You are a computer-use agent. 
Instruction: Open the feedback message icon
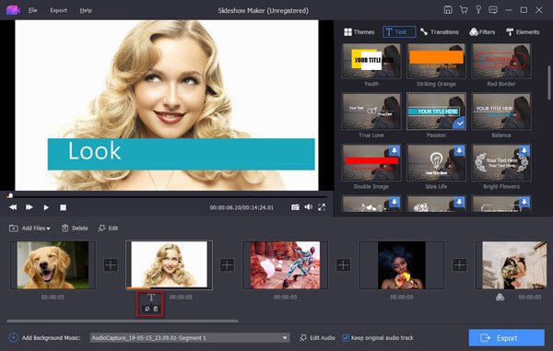click(493, 10)
